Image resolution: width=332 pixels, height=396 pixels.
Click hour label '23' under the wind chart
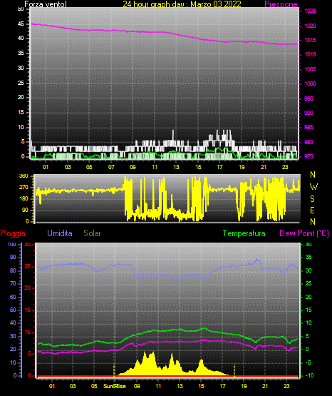pos(285,167)
